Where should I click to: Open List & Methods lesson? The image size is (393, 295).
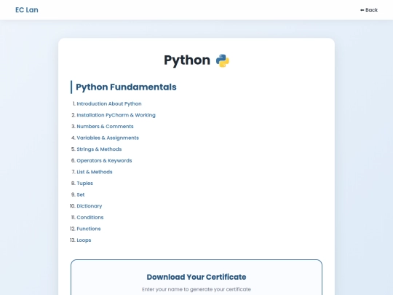95,172
